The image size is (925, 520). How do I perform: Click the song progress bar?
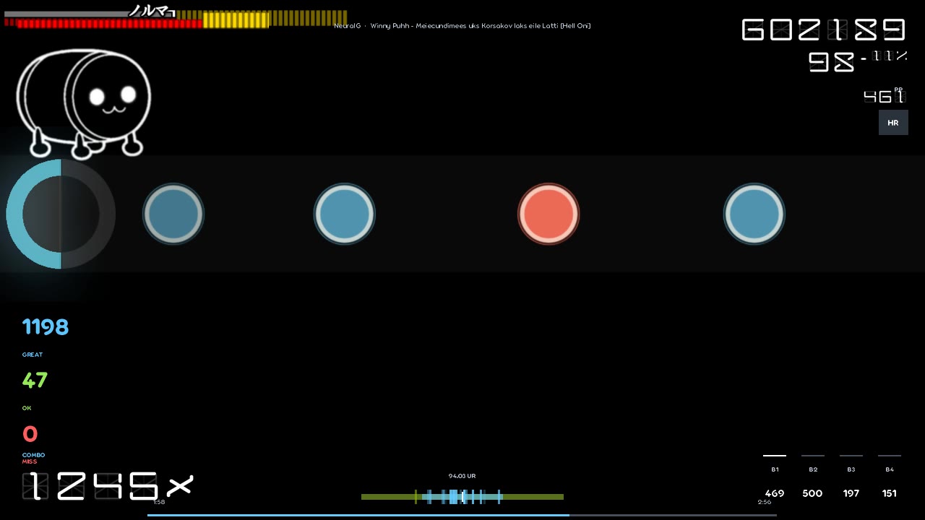pyautogui.click(x=462, y=515)
